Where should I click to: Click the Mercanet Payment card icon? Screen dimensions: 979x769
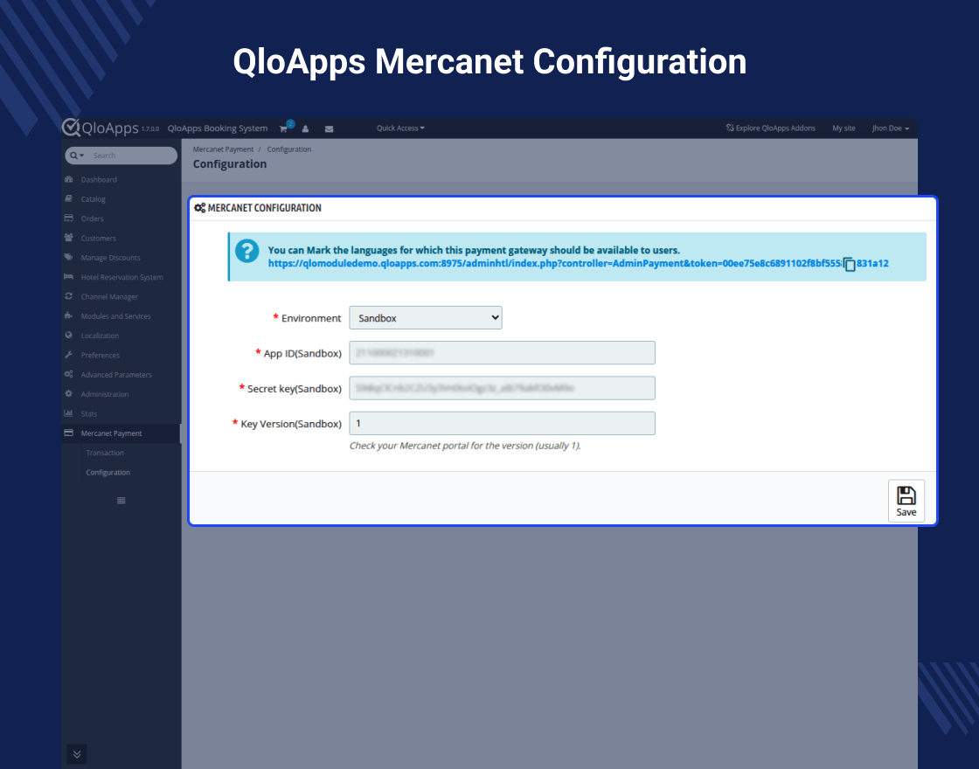(69, 433)
